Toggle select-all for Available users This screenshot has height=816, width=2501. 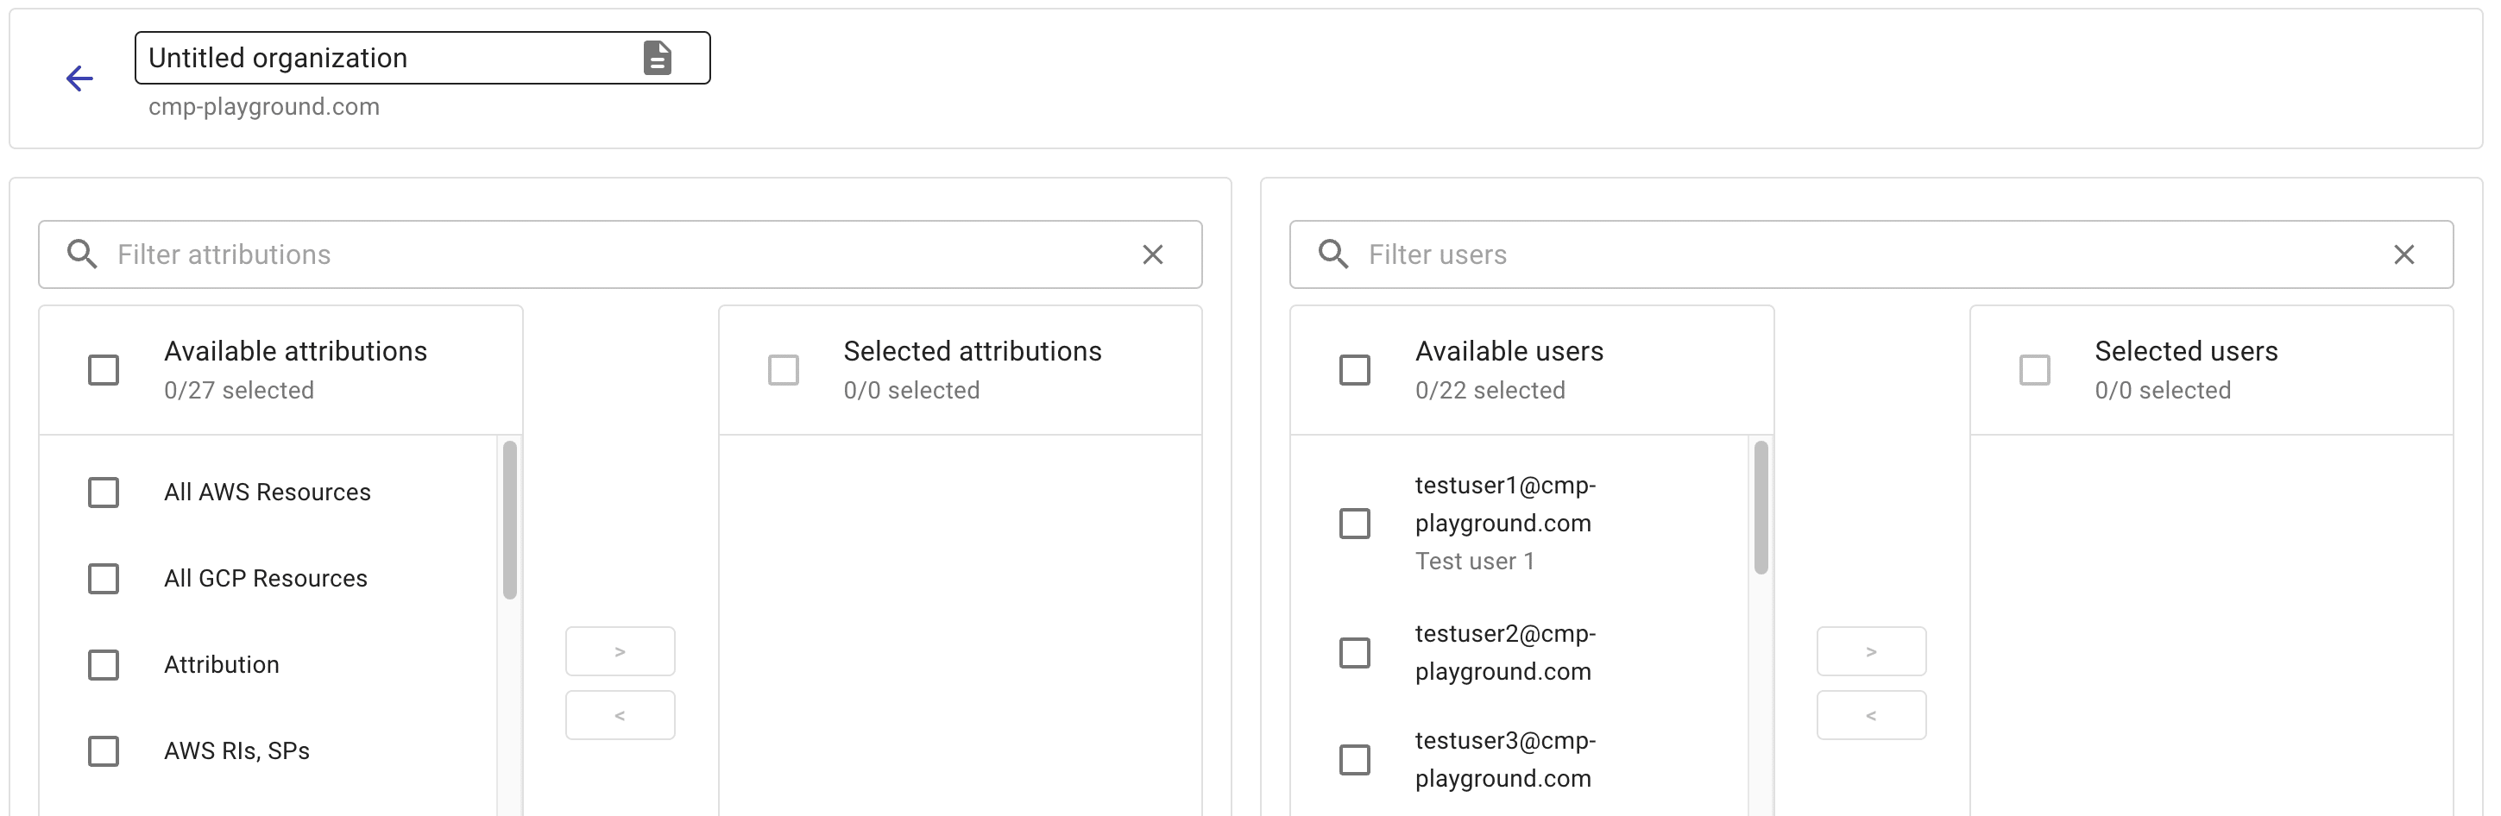coord(1354,370)
